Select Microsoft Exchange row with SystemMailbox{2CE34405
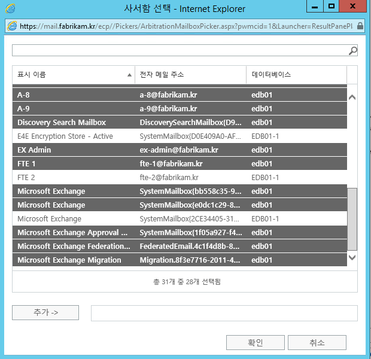The image size is (371, 359). pyautogui.click(x=180, y=218)
